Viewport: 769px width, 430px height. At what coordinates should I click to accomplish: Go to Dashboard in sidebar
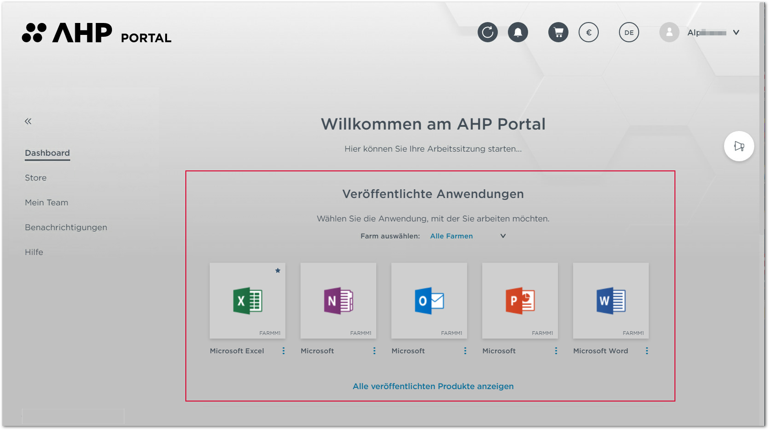pyautogui.click(x=47, y=153)
